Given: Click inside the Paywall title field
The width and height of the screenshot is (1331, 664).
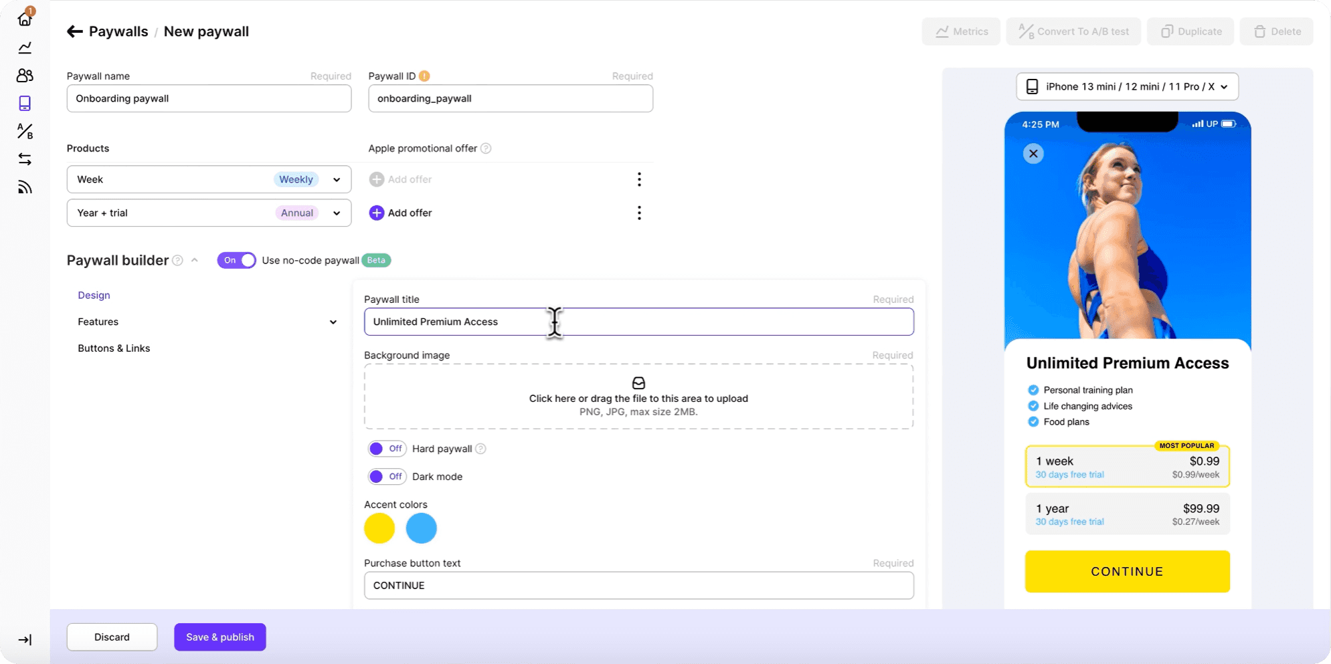Looking at the screenshot, I should pyautogui.click(x=638, y=322).
